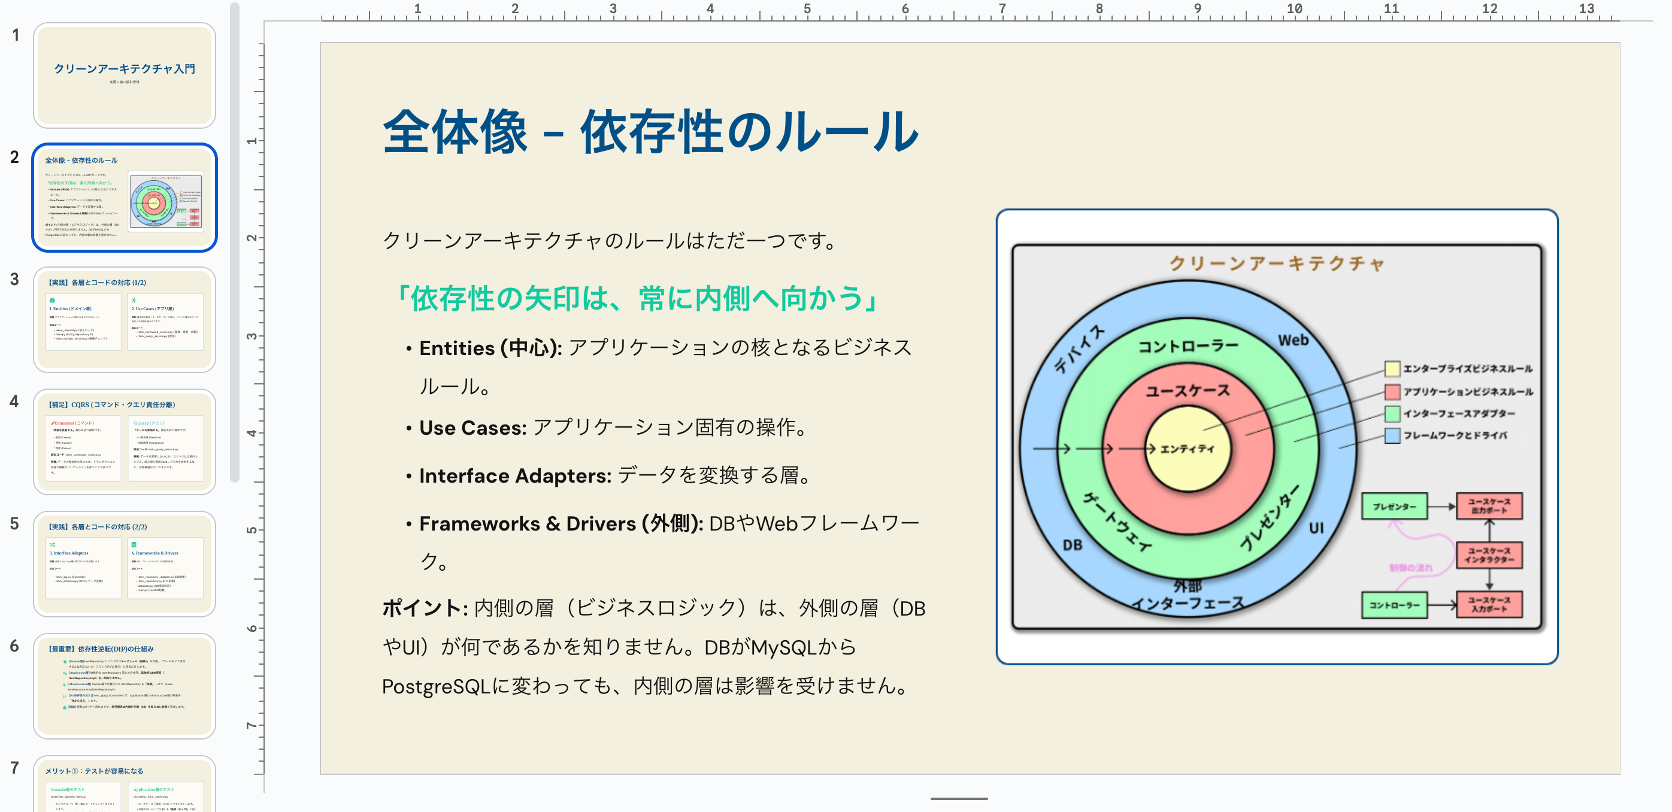
Task: Click the slide title 全体像 – 依存性のルール
Action: point(650,132)
